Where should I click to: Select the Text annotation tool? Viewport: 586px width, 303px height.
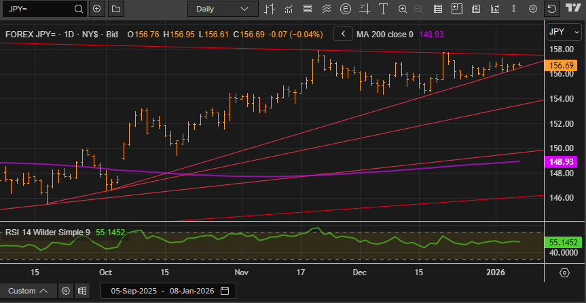pos(384,9)
